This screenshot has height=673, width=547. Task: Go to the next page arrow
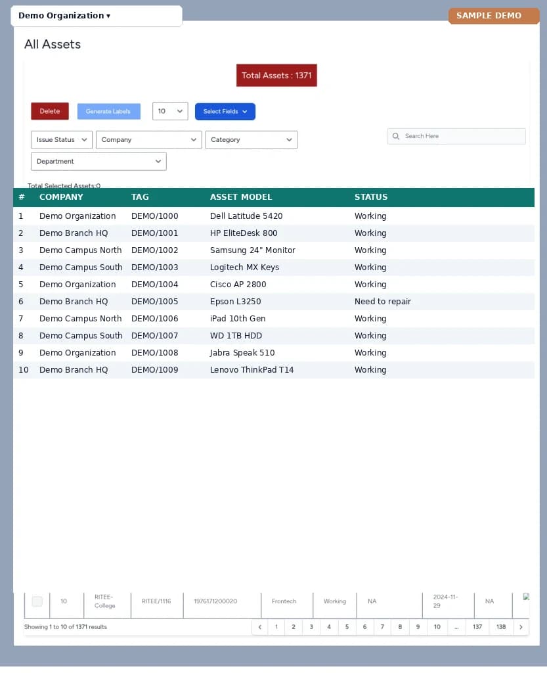(x=521, y=627)
